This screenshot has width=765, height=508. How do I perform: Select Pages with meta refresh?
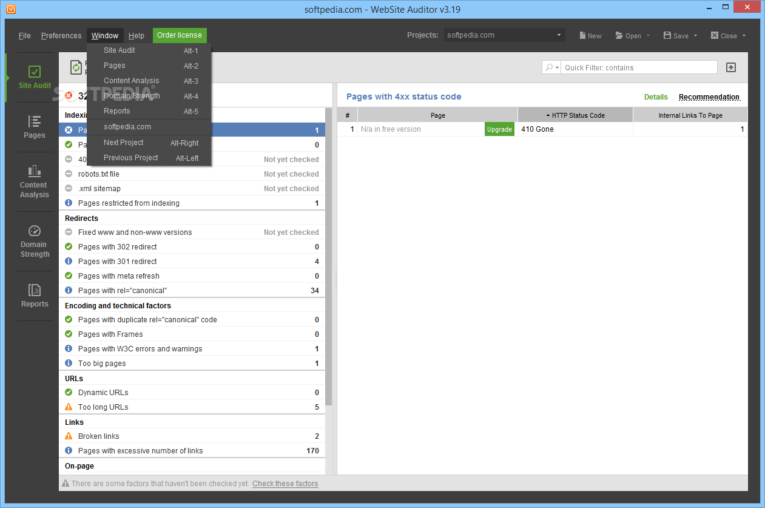192,276
